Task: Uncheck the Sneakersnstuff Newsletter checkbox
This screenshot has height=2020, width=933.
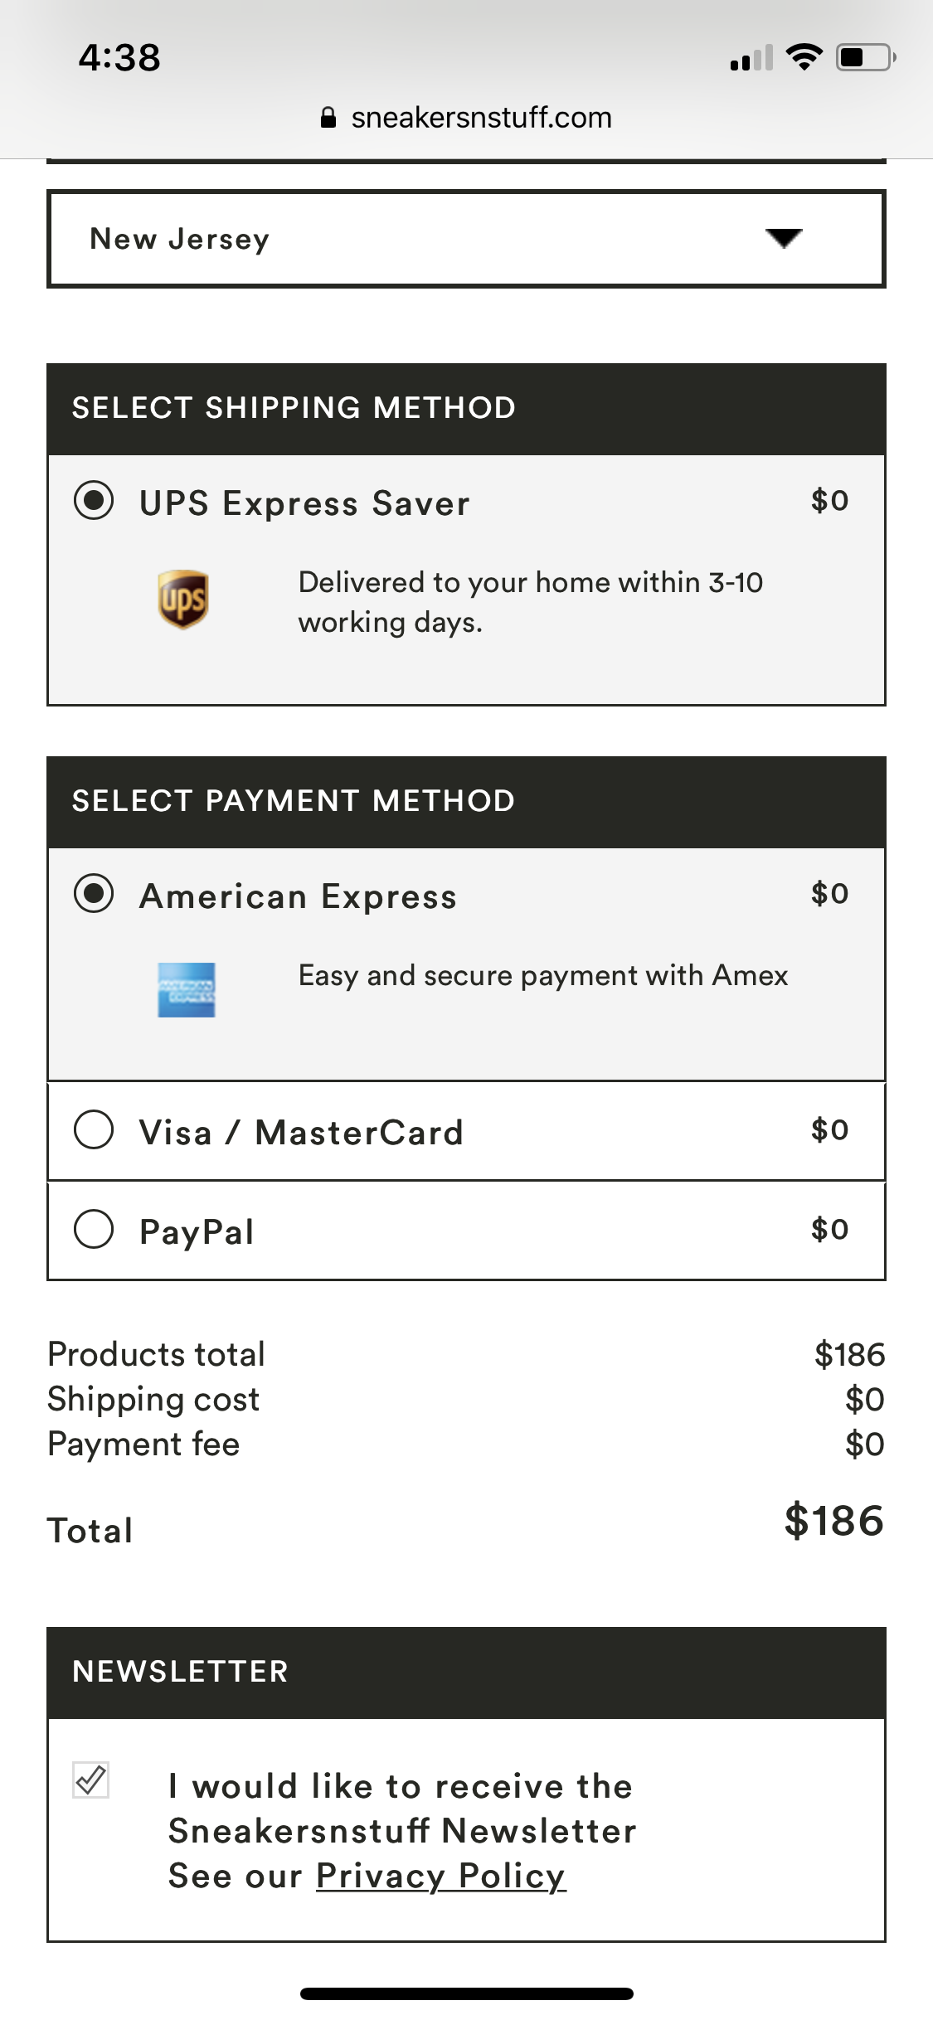Action: pos(91,1780)
